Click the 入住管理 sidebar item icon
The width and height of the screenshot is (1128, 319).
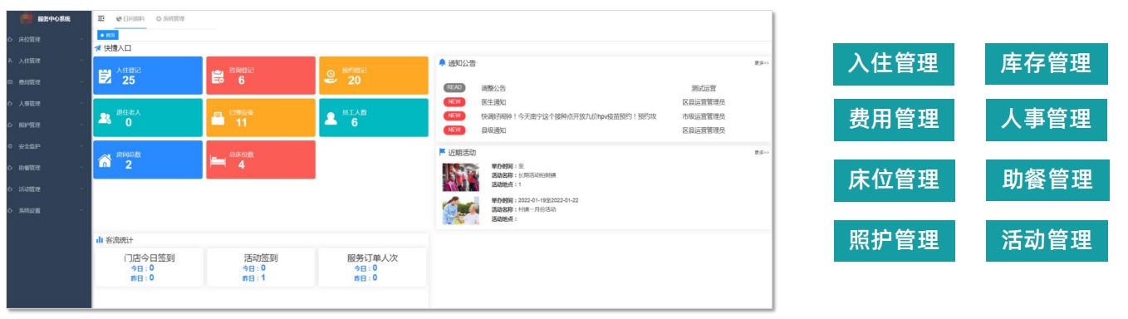(10, 61)
